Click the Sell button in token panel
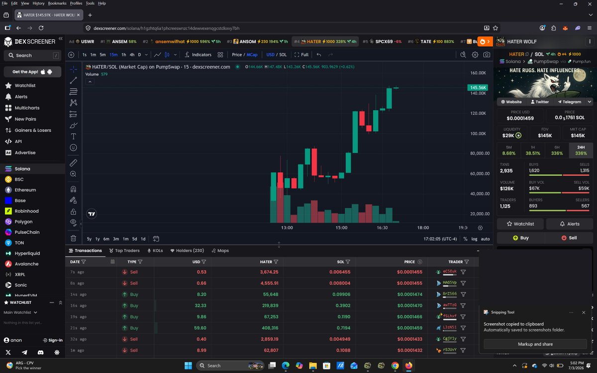This screenshot has height=373, width=597. coord(569,238)
